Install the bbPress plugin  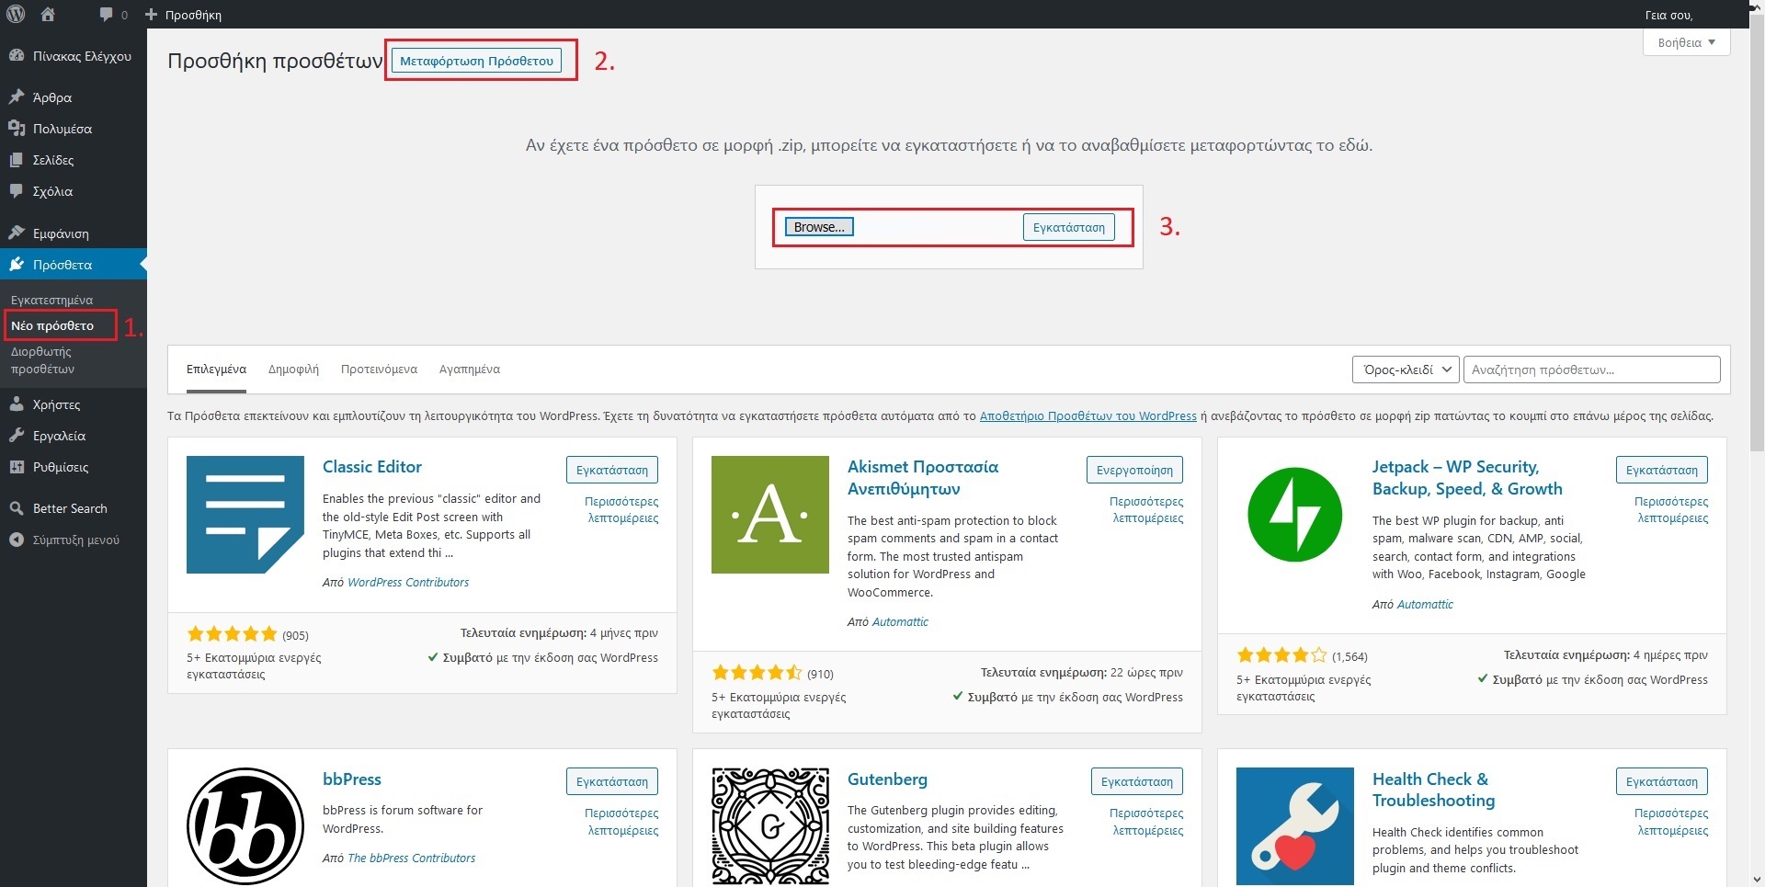612,781
